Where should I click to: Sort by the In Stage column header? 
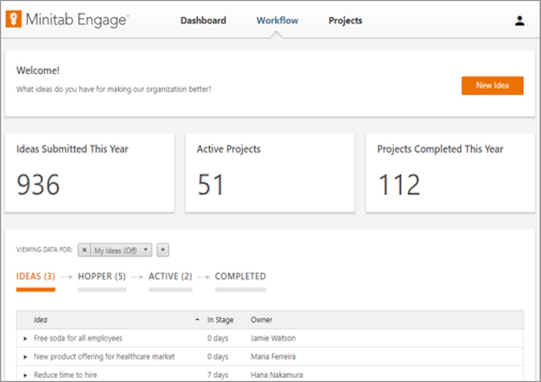218,320
